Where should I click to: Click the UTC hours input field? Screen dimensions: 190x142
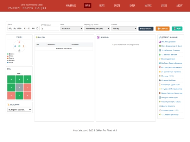coord(50,29)
